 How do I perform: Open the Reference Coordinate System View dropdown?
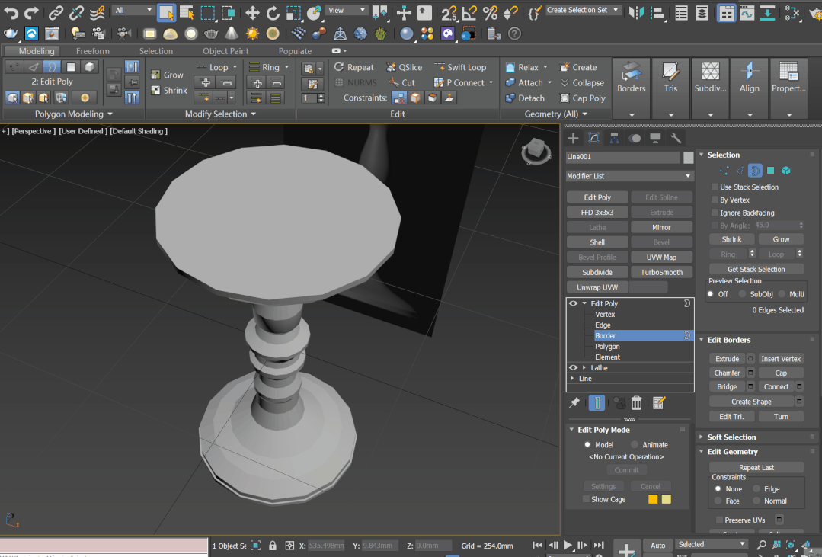[x=346, y=10]
